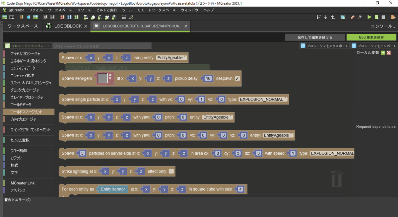Open version control with the branch icon
398x217 pixels.
[319, 17]
